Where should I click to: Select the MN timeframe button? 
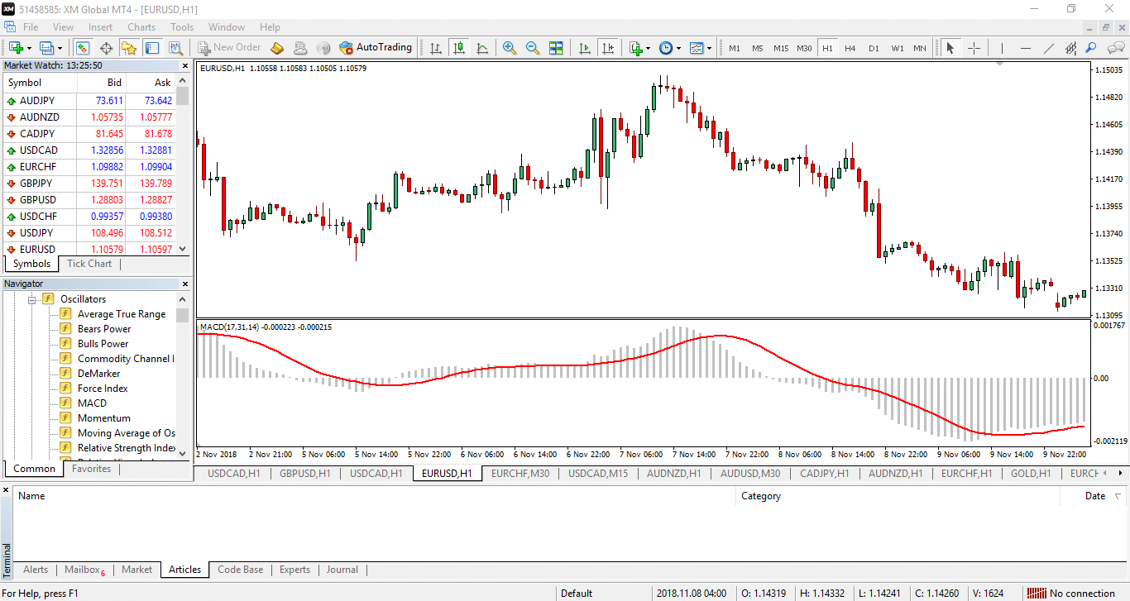[920, 48]
